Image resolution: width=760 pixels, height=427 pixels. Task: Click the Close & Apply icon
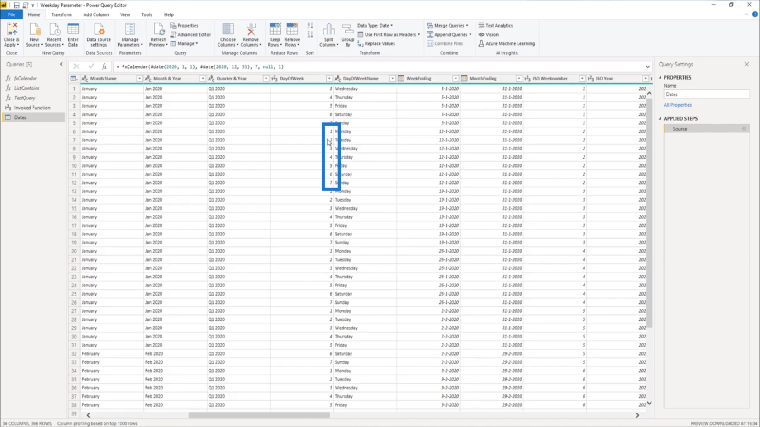[x=12, y=30]
